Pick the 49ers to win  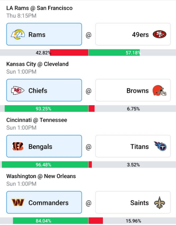tap(133, 34)
